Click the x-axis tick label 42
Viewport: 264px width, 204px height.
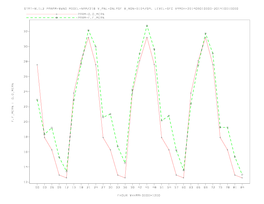(140, 187)
